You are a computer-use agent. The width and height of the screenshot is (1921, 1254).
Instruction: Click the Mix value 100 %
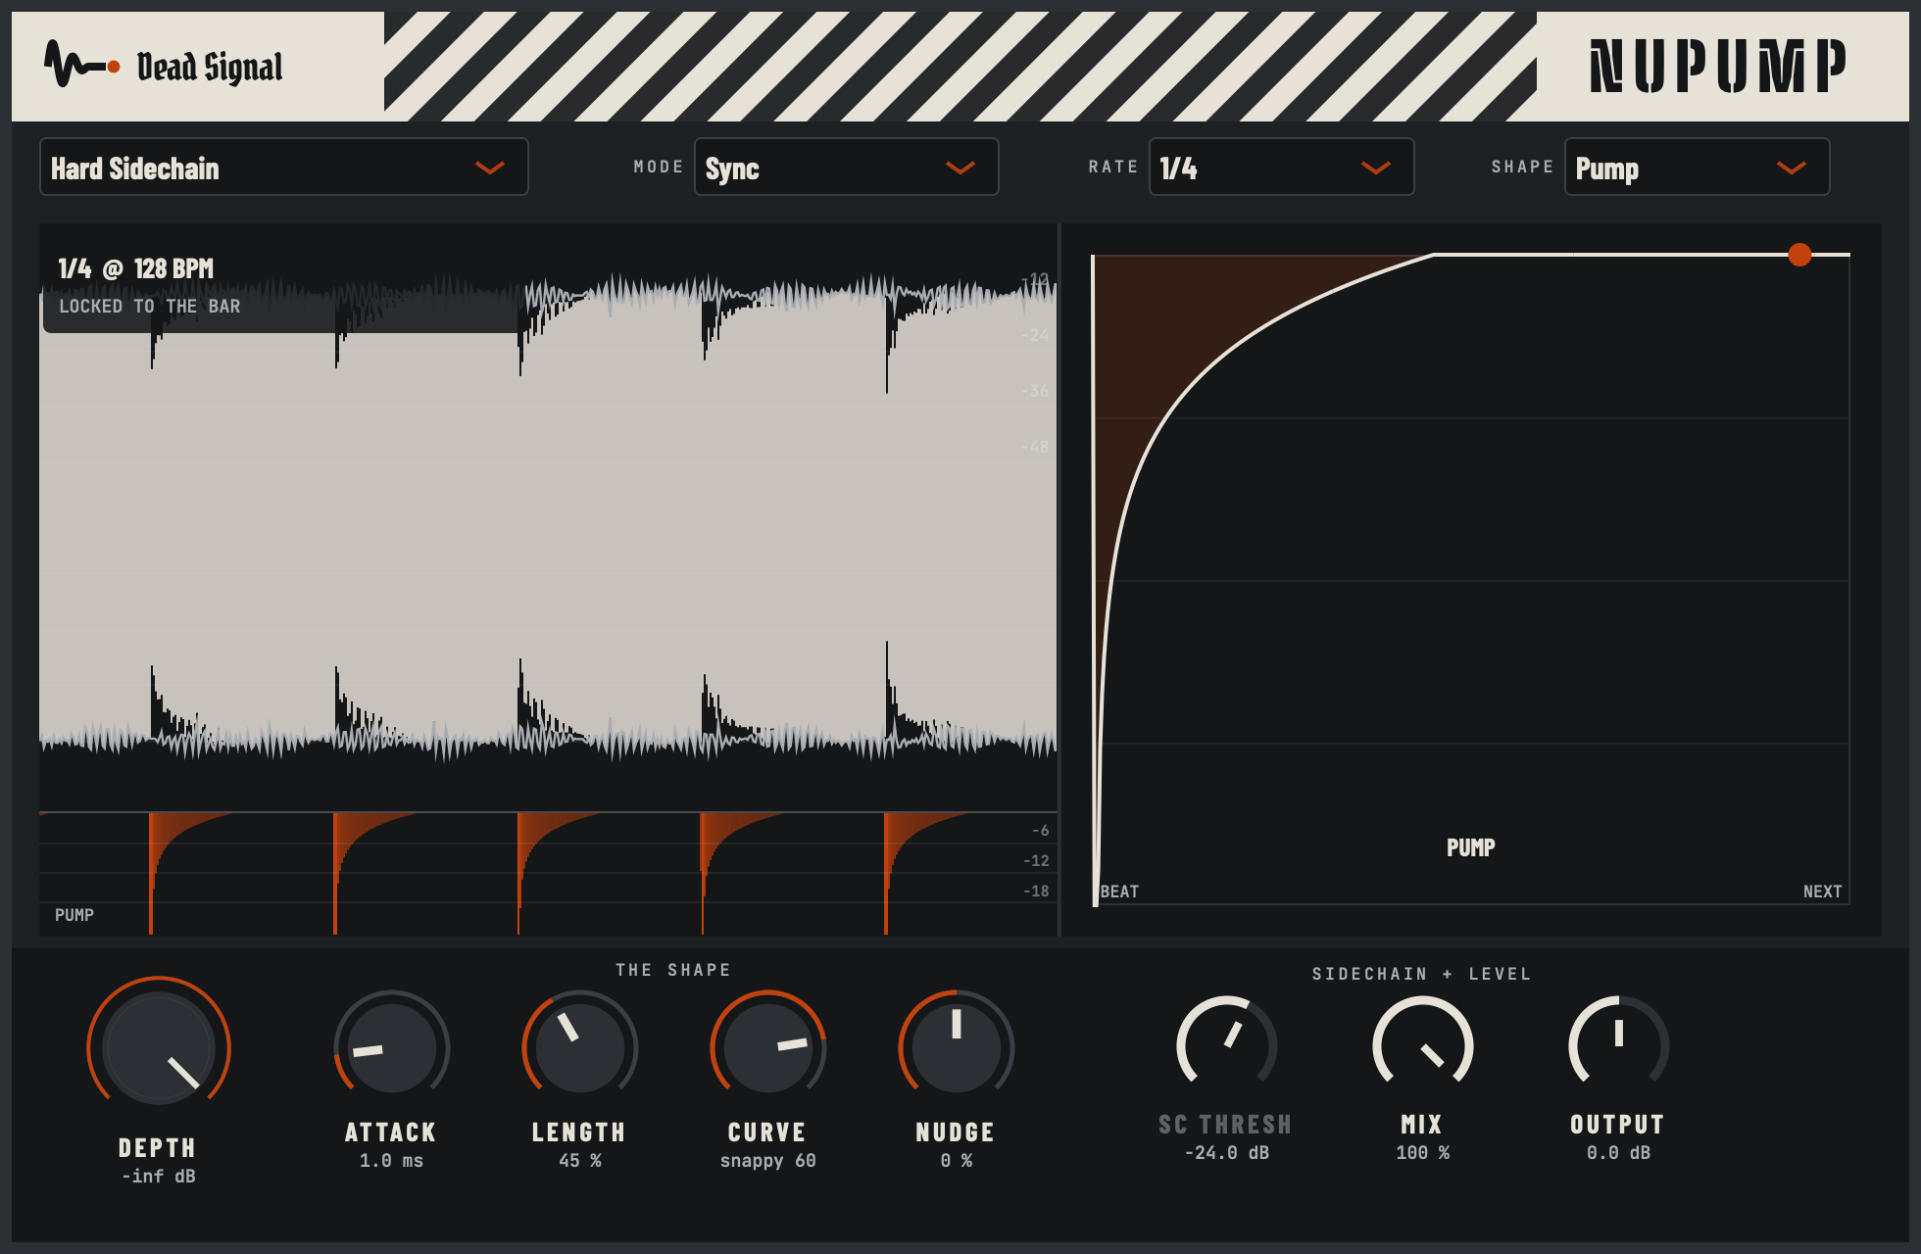[x=1422, y=1152]
